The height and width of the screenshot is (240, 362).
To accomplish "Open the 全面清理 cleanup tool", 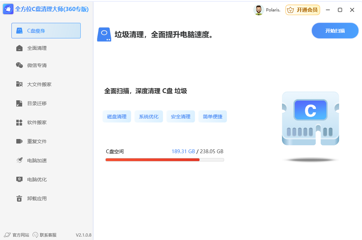I will coord(20,48).
